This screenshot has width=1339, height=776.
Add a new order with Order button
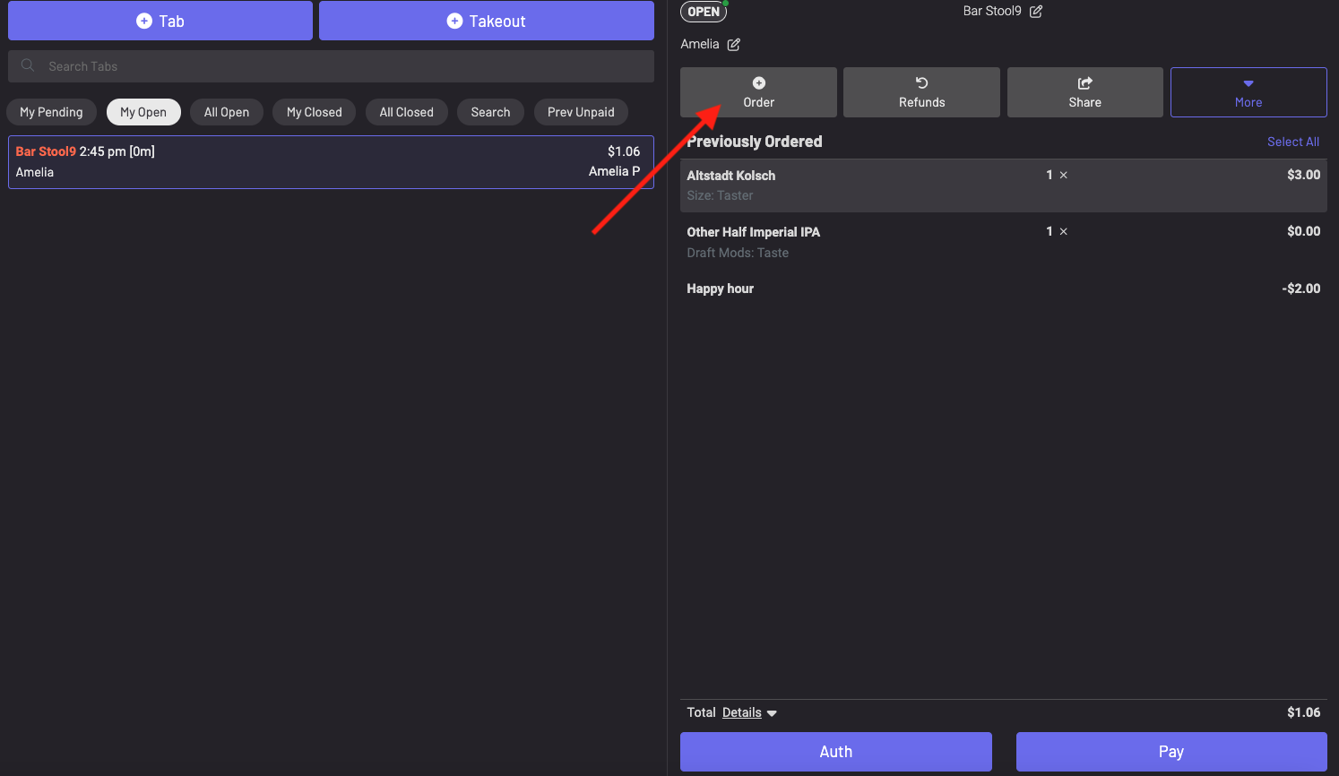pyautogui.click(x=758, y=92)
